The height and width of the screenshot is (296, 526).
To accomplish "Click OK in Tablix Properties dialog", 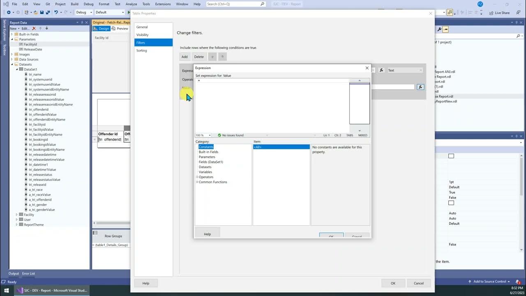I will coord(393,283).
